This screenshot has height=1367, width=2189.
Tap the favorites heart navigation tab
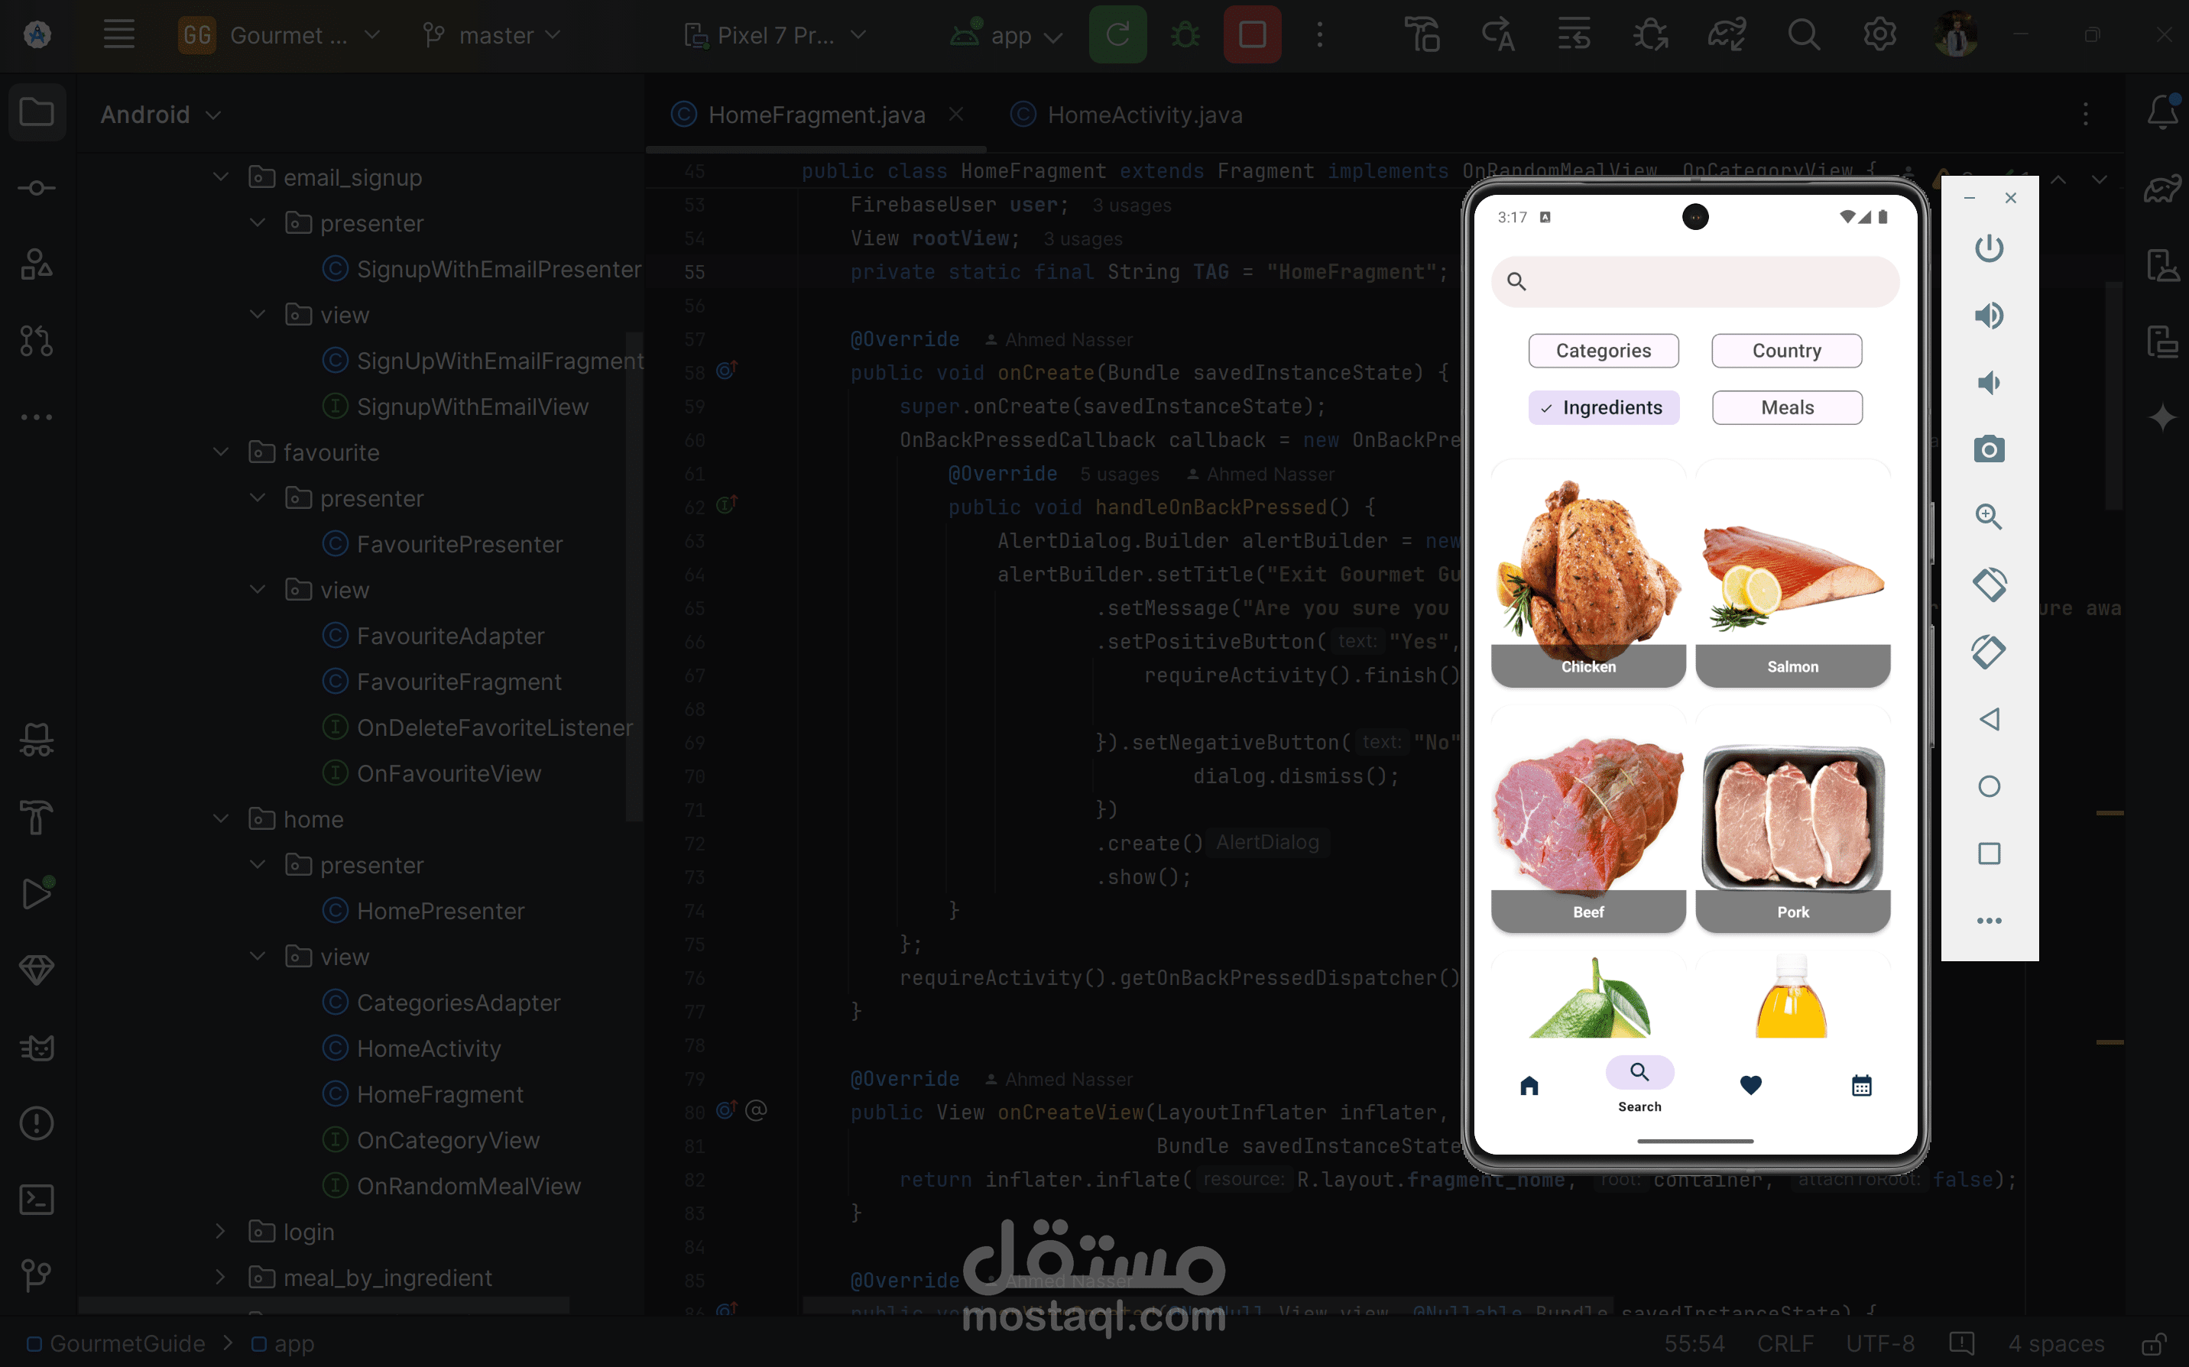pyautogui.click(x=1750, y=1085)
